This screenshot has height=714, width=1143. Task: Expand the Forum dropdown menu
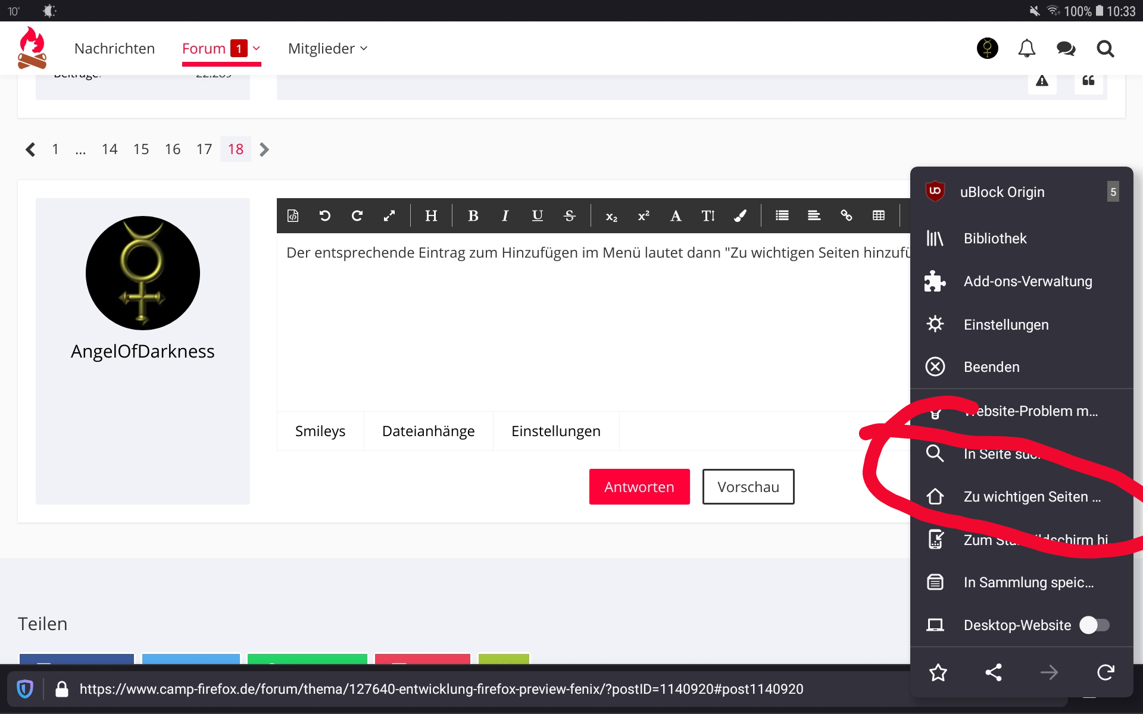[257, 49]
